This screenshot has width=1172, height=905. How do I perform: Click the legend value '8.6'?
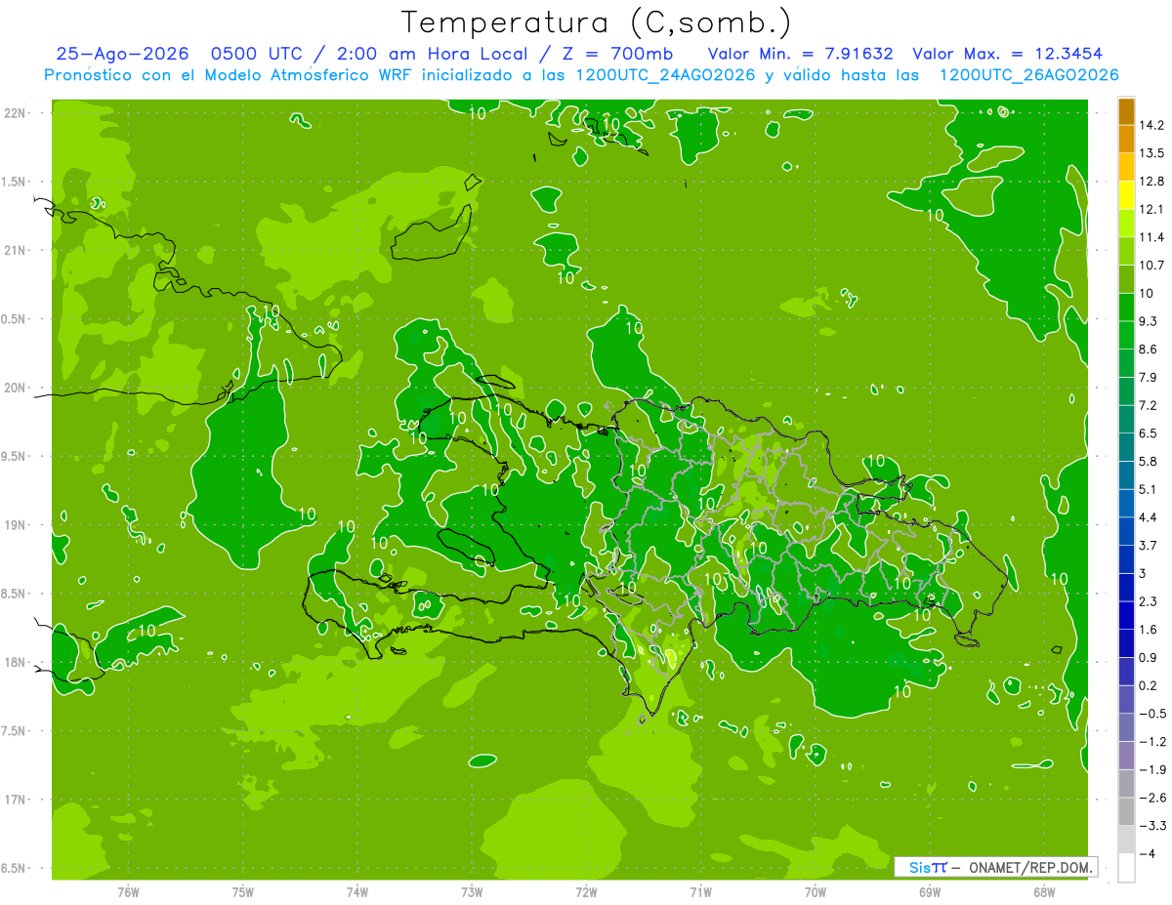[1149, 349]
